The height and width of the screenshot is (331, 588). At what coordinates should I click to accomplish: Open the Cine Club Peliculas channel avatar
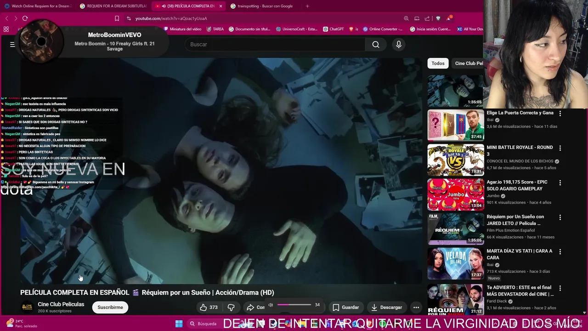click(x=27, y=307)
